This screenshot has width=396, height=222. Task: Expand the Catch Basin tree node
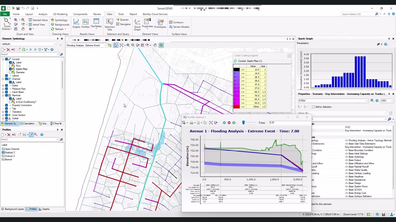(x=3, y=92)
